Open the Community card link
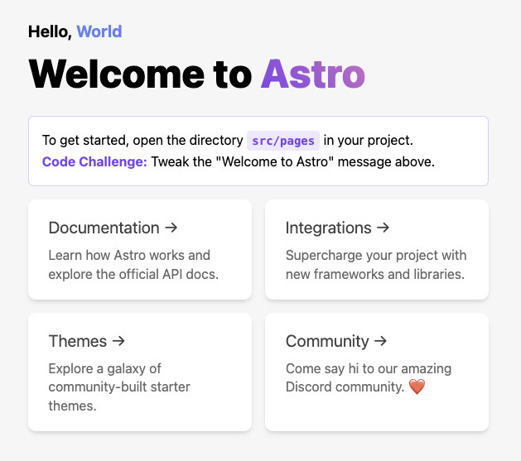 (377, 372)
